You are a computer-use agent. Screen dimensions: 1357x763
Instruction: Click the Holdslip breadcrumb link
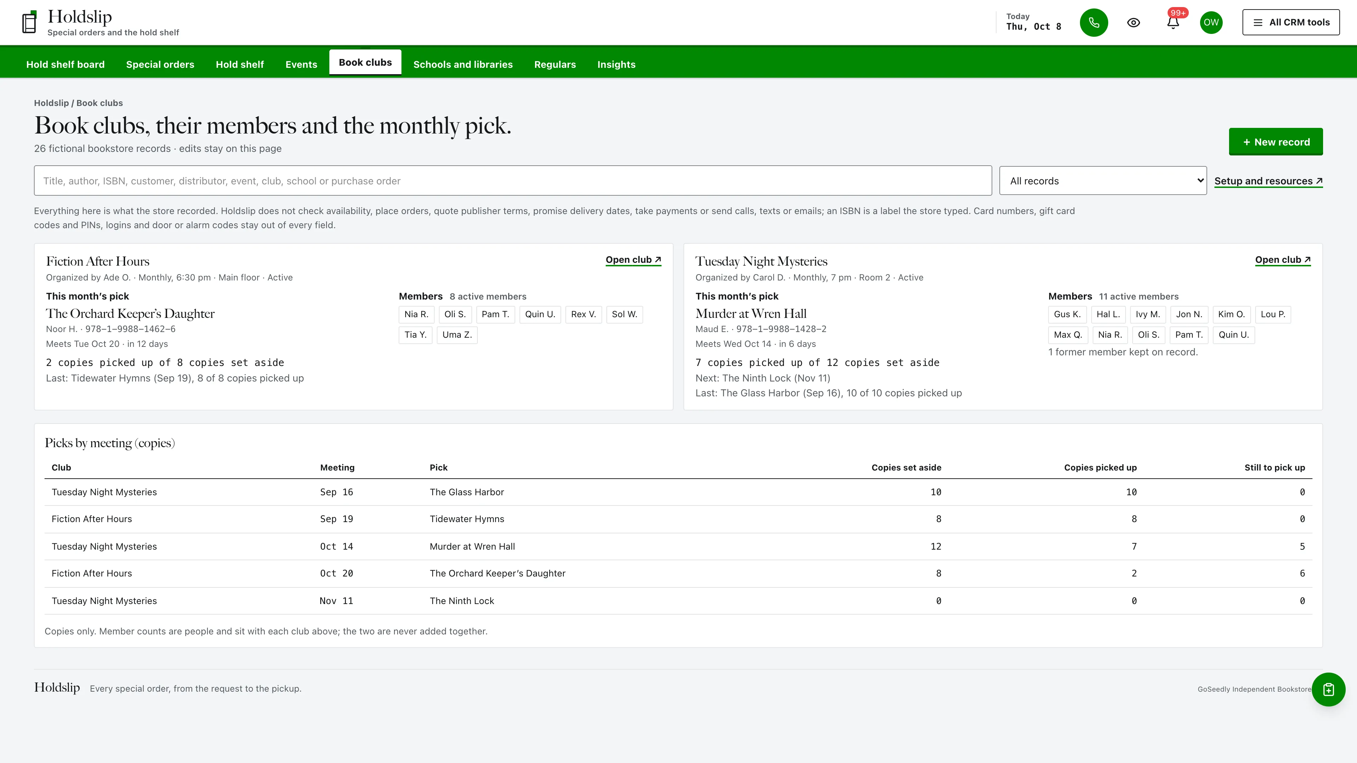tap(51, 103)
